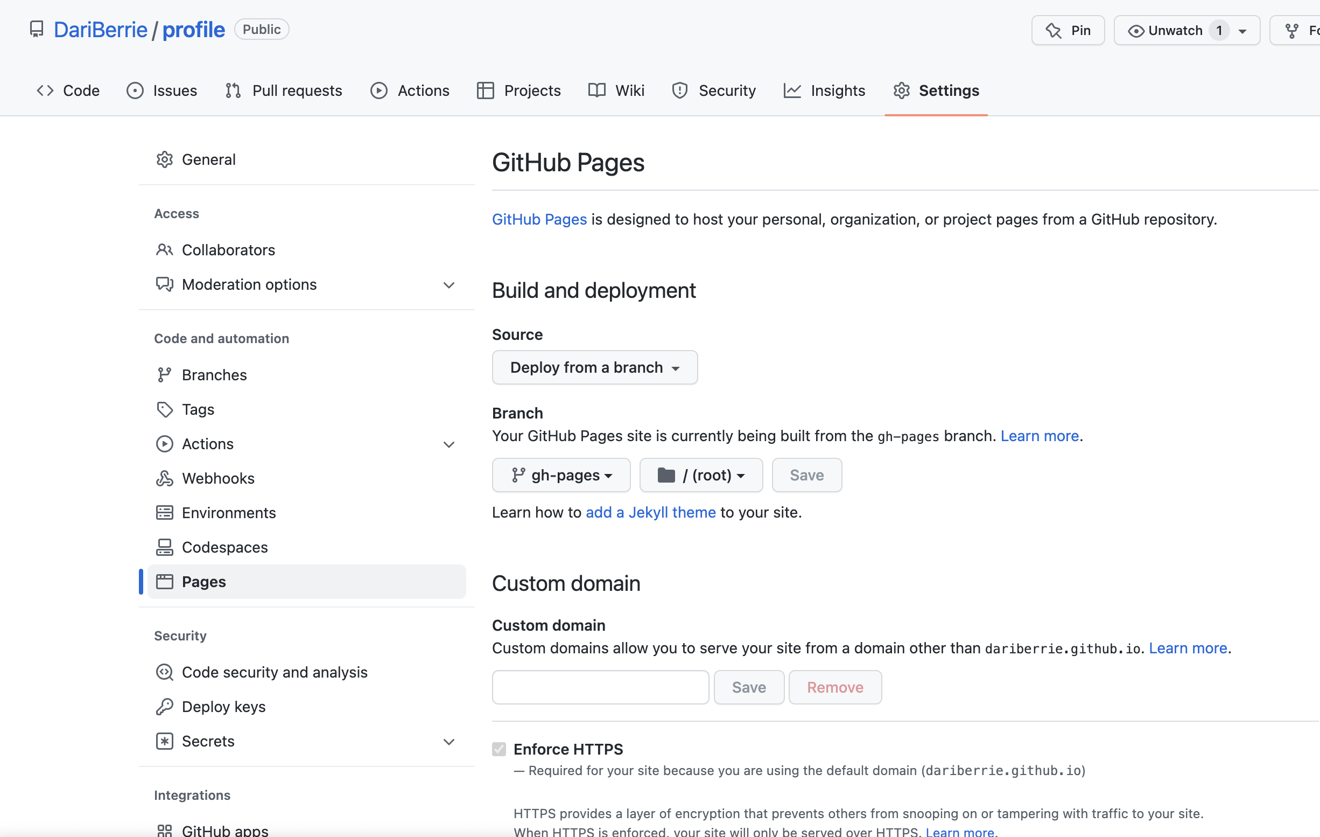This screenshot has width=1320, height=837.
Task: Open the gh-pages branch dropdown
Action: (561, 475)
